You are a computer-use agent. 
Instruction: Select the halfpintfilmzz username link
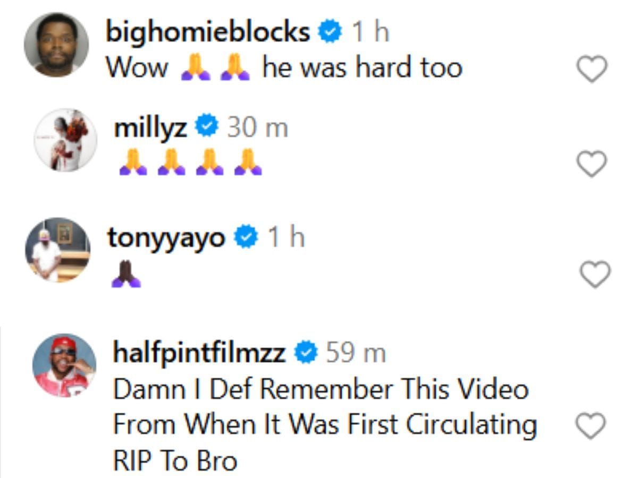click(199, 352)
